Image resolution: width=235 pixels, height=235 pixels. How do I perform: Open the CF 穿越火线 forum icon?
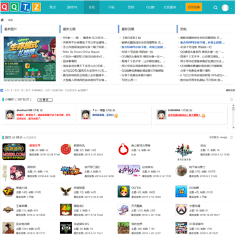click(8, 191)
